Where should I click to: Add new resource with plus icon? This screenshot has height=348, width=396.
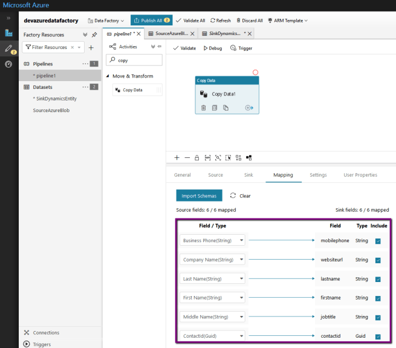pos(91,47)
